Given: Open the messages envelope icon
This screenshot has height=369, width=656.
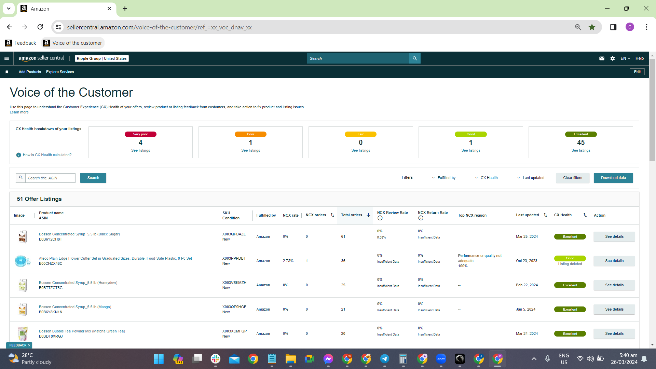Looking at the screenshot, I should tap(602, 58).
